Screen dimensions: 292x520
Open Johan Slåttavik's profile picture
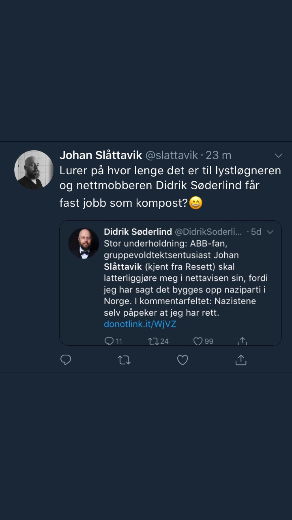[34, 170]
